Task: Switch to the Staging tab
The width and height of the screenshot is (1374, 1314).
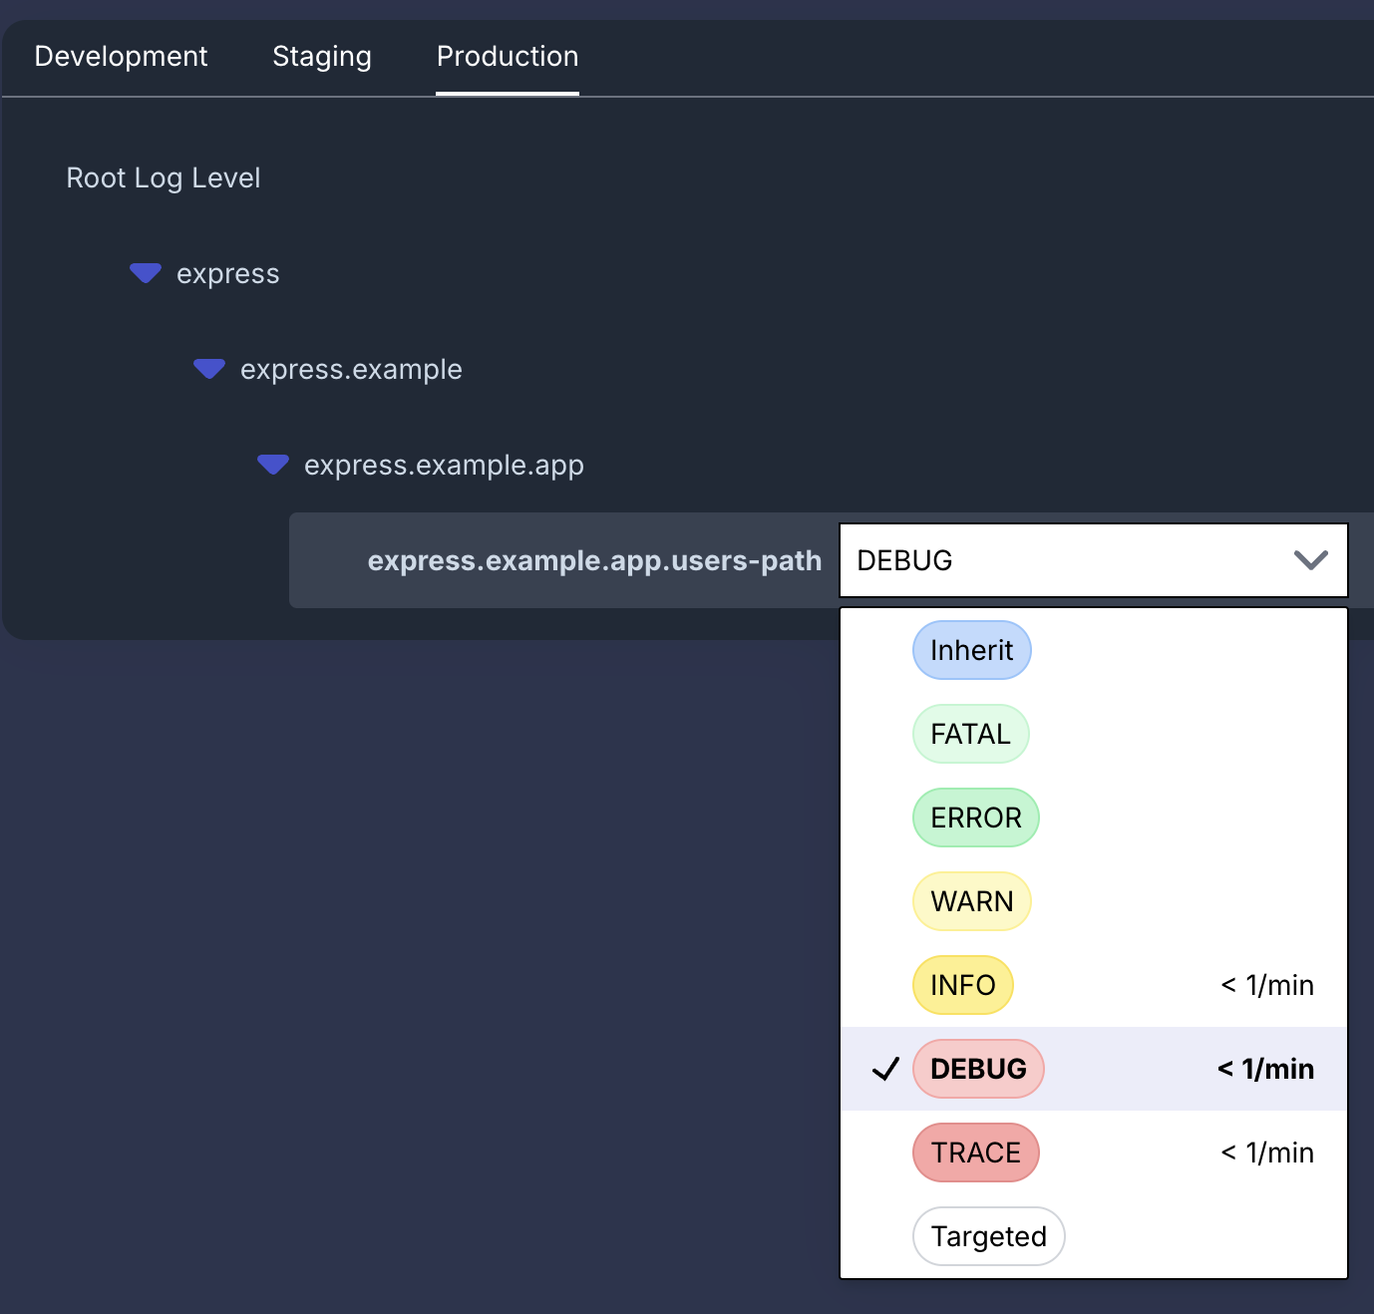Action: coord(322,57)
